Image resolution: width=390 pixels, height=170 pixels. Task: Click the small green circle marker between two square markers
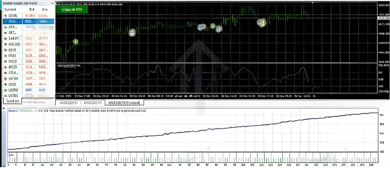(x=213, y=26)
